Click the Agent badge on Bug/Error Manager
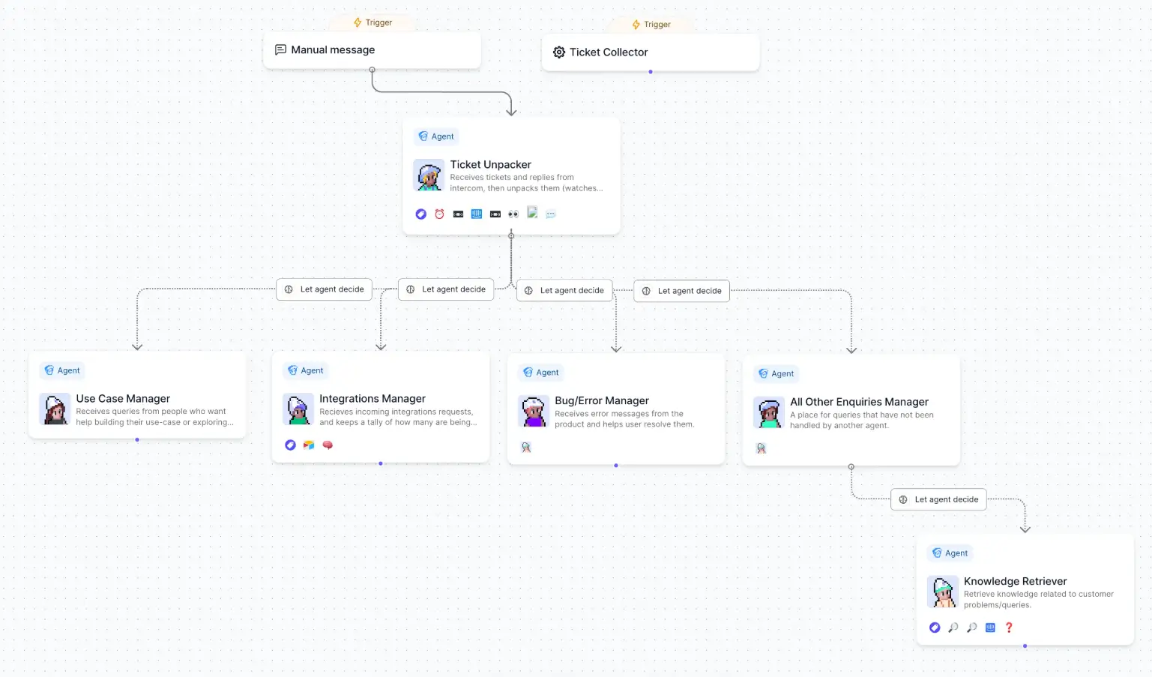This screenshot has height=677, width=1152. 541,373
